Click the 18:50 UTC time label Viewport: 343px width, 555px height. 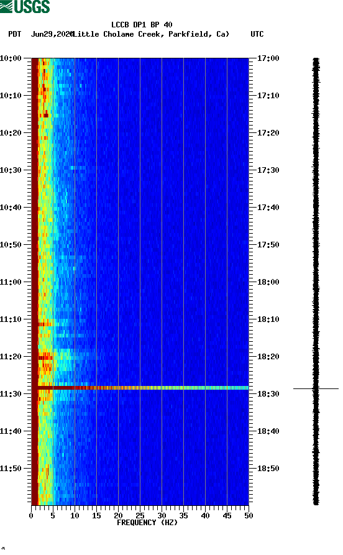(268, 468)
